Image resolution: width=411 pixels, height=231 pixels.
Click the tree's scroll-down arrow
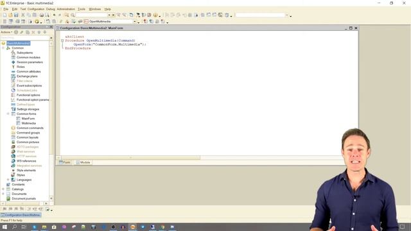point(51,198)
